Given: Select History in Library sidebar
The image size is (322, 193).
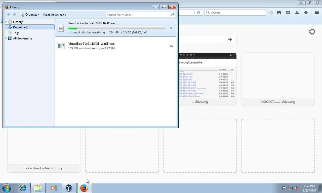Looking at the screenshot, I should click(18, 22).
